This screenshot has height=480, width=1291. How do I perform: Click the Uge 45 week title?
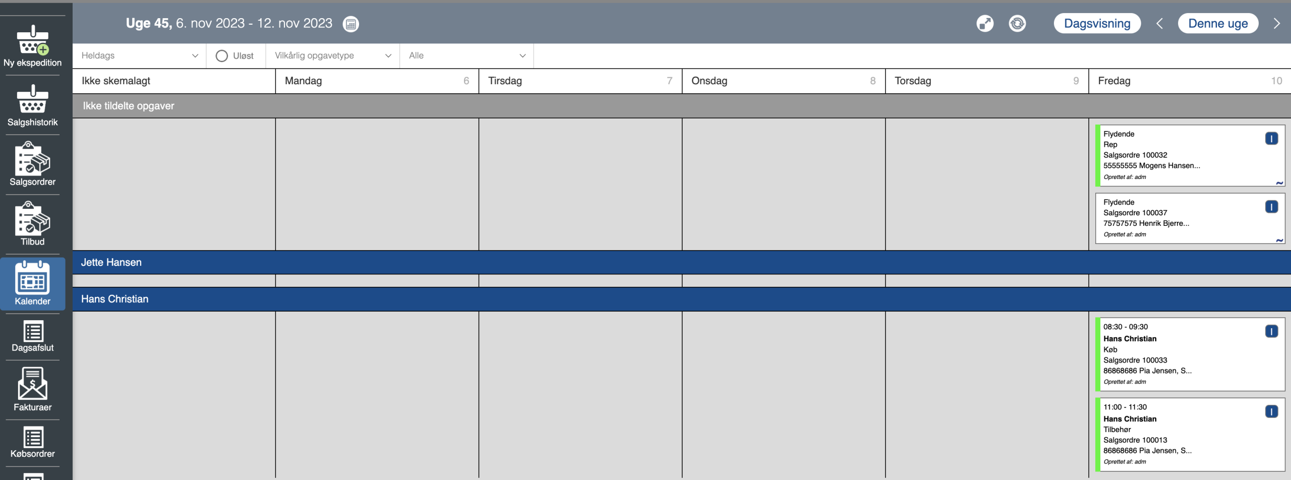point(229,23)
